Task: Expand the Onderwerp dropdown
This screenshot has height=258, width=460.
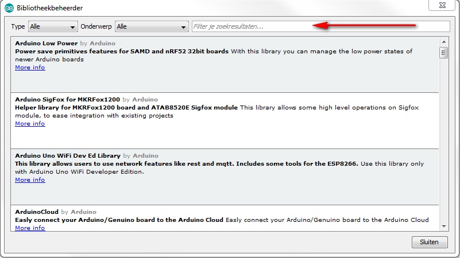Action: click(x=152, y=26)
